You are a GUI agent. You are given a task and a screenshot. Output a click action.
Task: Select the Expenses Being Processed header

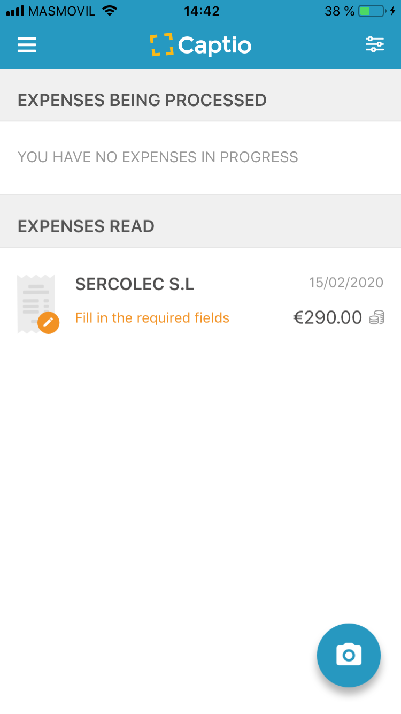point(142,100)
